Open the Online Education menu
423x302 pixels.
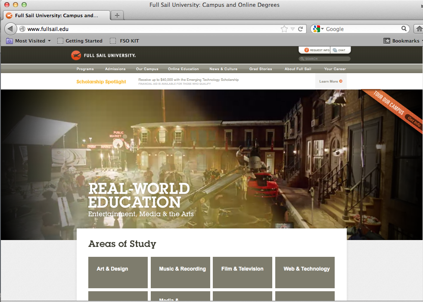coord(184,69)
